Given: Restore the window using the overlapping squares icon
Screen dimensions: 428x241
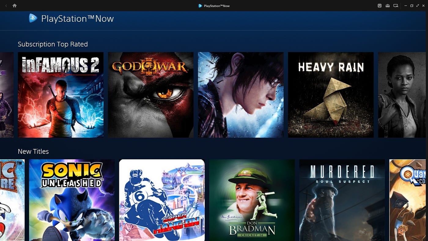Looking at the screenshot, I should tap(412, 6).
